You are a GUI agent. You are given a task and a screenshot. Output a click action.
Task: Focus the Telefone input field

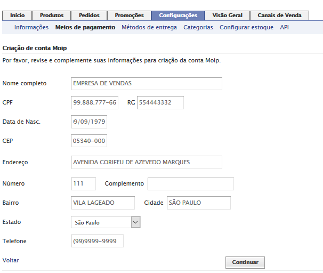coord(97,242)
